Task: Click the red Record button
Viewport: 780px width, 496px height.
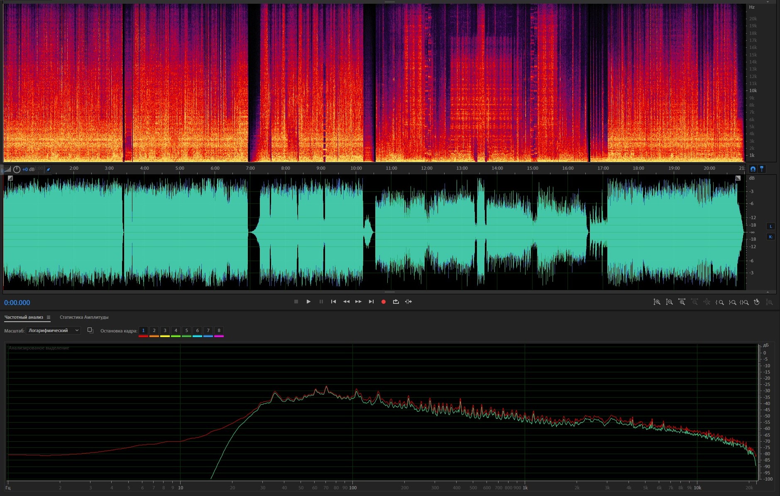Action: point(384,302)
